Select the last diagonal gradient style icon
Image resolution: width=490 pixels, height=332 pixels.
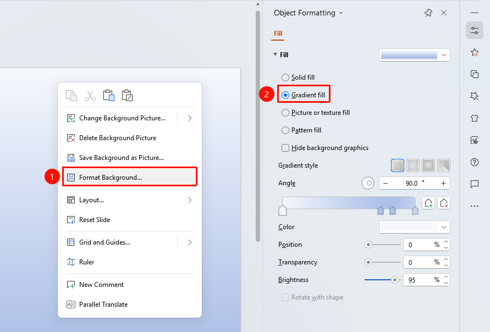pos(444,165)
